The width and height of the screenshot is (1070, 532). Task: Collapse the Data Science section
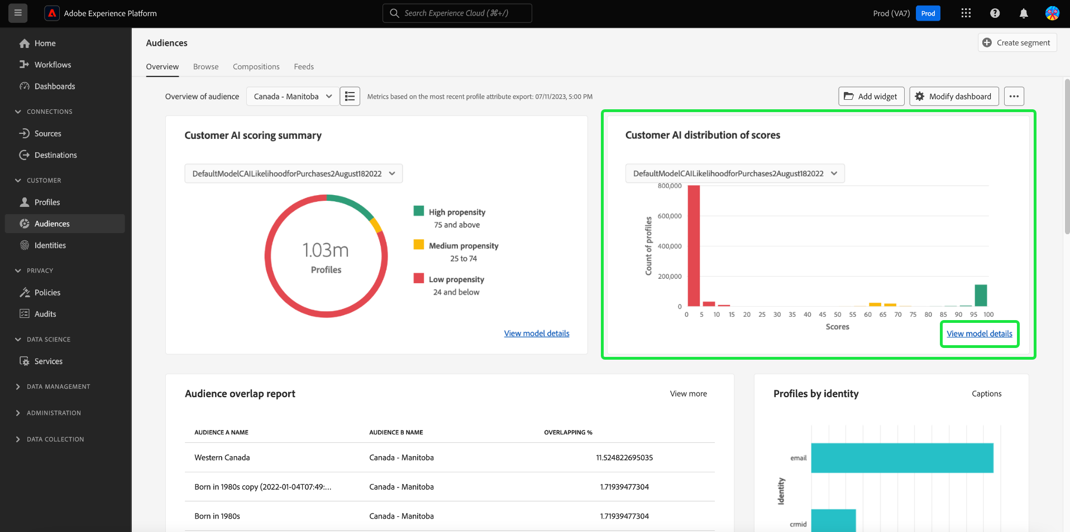[x=18, y=340]
